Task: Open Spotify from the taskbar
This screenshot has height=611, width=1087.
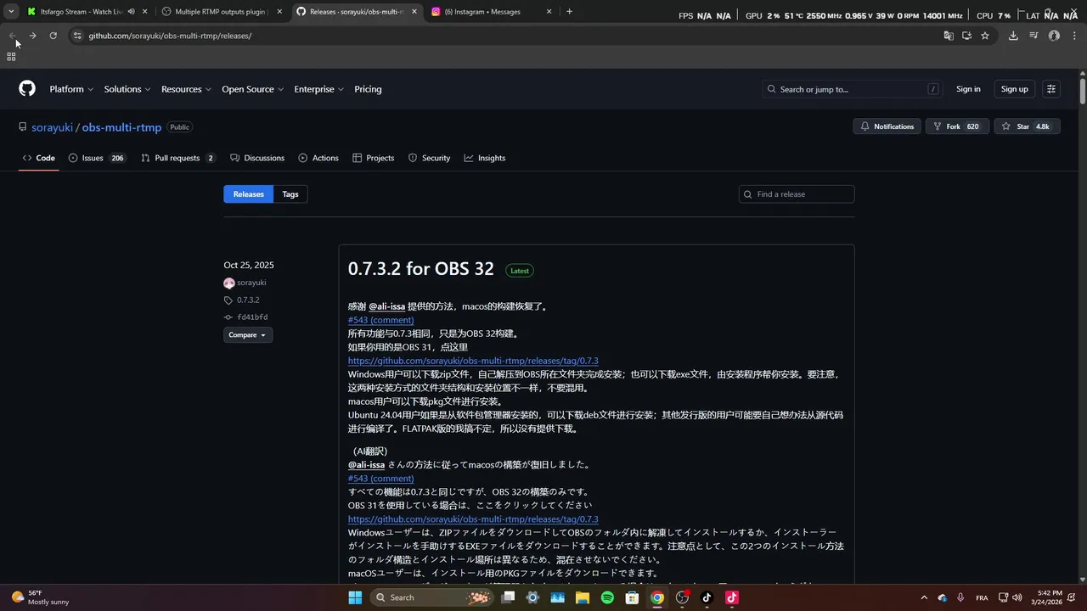Action: [x=607, y=597]
